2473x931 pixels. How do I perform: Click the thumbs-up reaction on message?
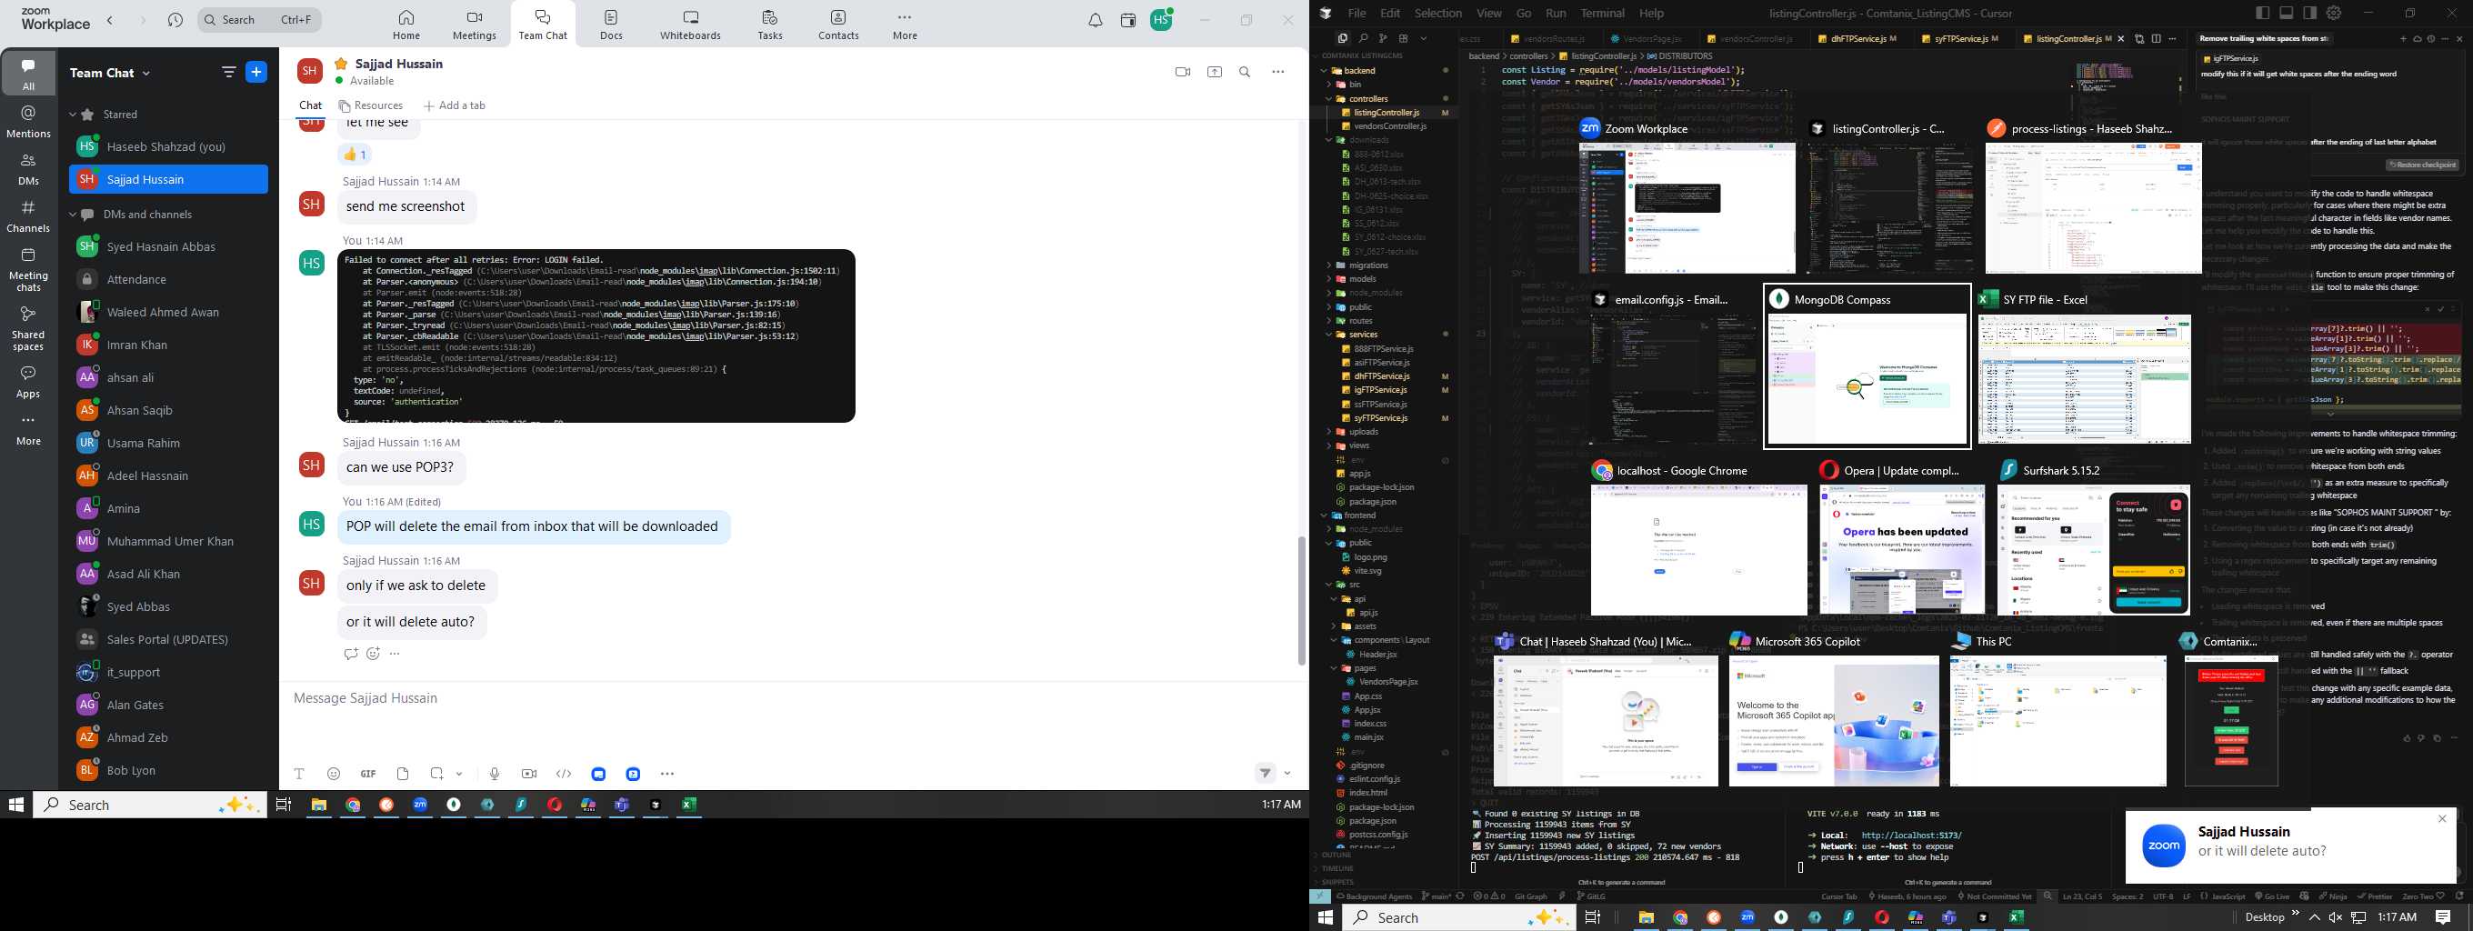coord(355,154)
